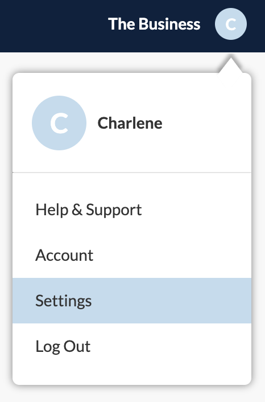The height and width of the screenshot is (402, 265).
Task: Click the white letter C in header avatar
Action: (231, 24)
